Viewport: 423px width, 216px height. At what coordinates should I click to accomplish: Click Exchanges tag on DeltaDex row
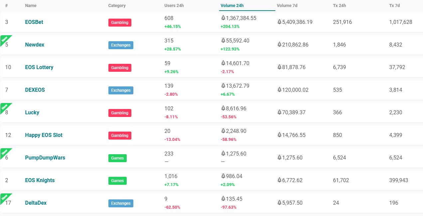point(121,203)
